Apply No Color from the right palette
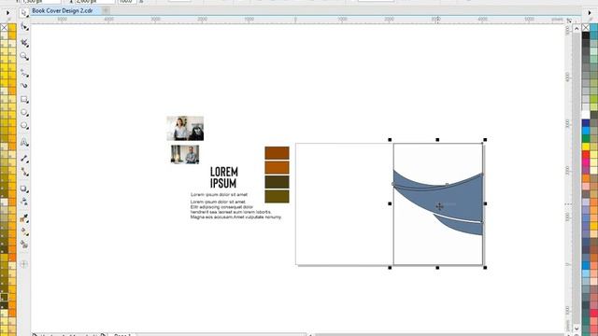 click(x=586, y=27)
